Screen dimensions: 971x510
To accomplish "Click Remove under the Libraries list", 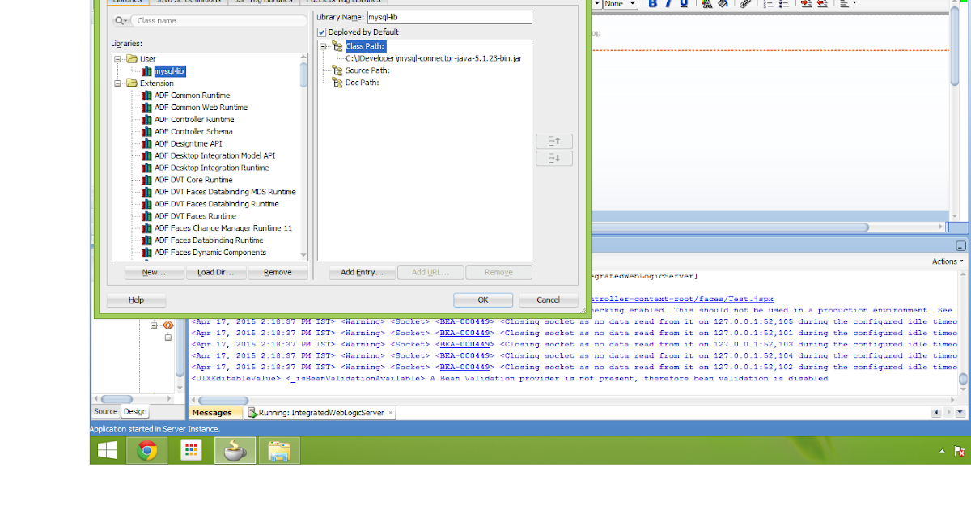I will pos(278,272).
